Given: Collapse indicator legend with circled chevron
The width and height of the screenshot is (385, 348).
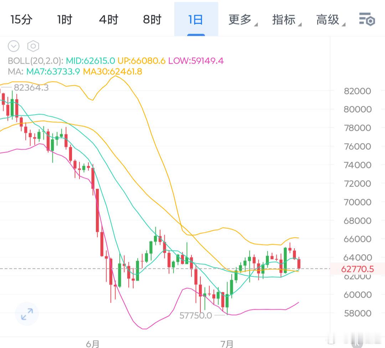Looking at the screenshot, I should click(14, 46).
